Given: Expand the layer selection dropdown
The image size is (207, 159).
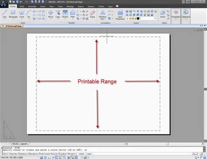Looking at the screenshot, I should tap(155, 18).
